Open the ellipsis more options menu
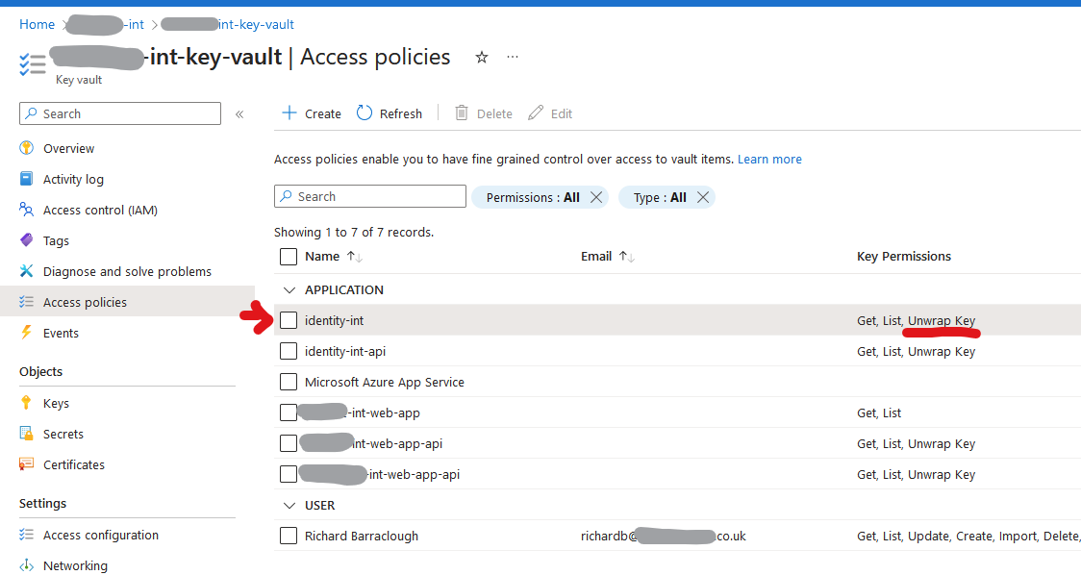Image resolution: width=1081 pixels, height=575 pixels. click(x=513, y=57)
